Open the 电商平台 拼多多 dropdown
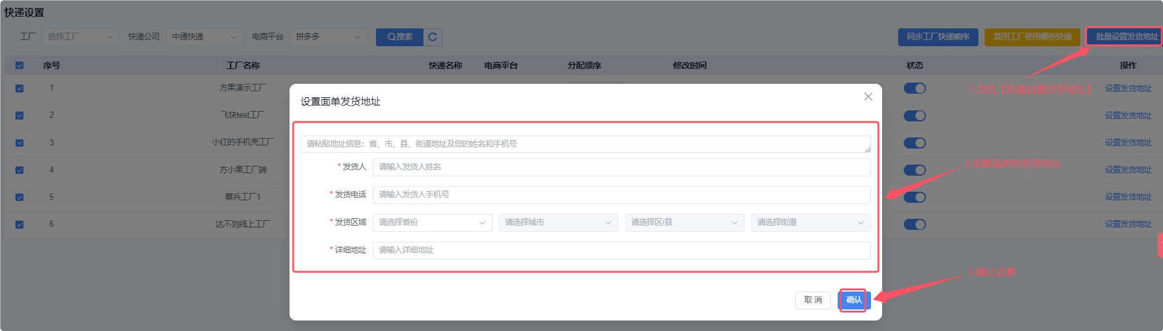Screen dimensions: 1163x331 click(x=328, y=37)
